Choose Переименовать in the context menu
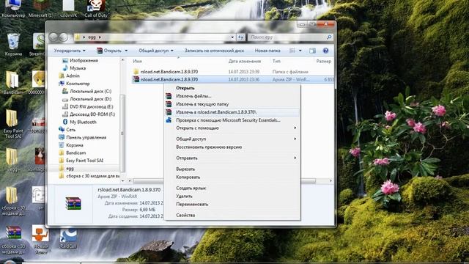Screen dimensions: 469x264 coord(232,205)
